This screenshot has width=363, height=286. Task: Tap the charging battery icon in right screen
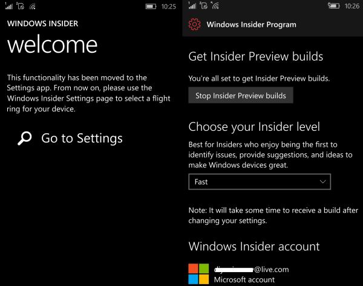[x=333, y=5]
